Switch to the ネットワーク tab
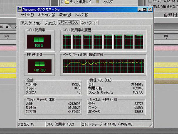Image resolution: width=178 pixels, height=134 pixels. [x=89, y=23]
